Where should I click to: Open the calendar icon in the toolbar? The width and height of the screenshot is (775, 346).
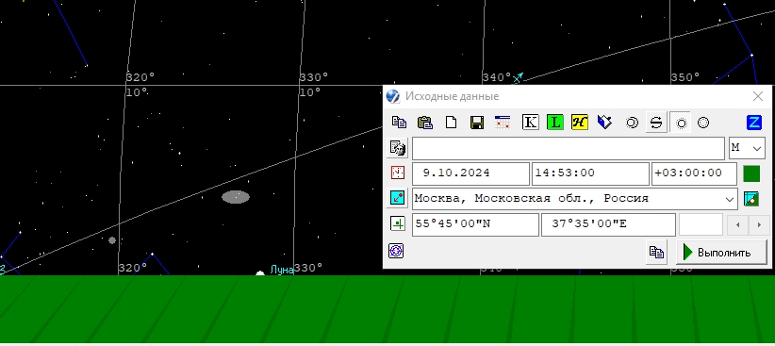point(503,122)
